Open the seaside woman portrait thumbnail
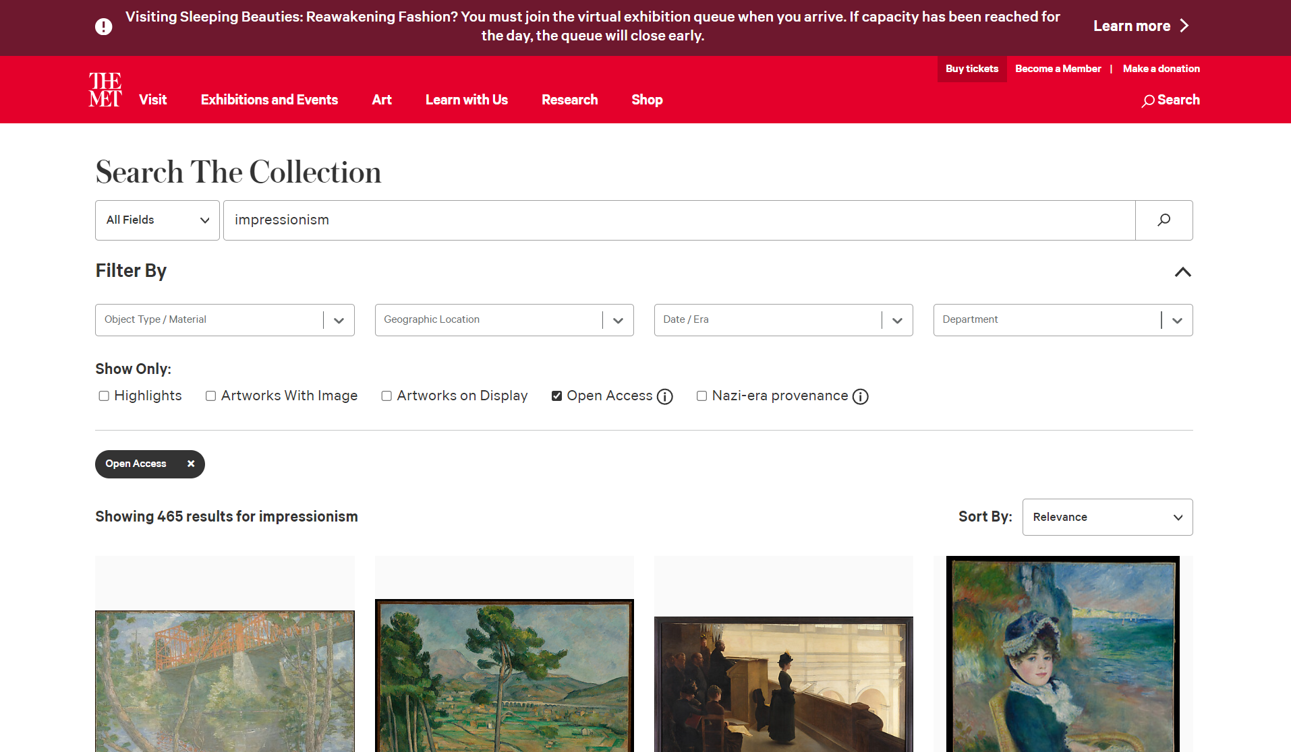Image resolution: width=1291 pixels, height=752 pixels. tap(1063, 654)
